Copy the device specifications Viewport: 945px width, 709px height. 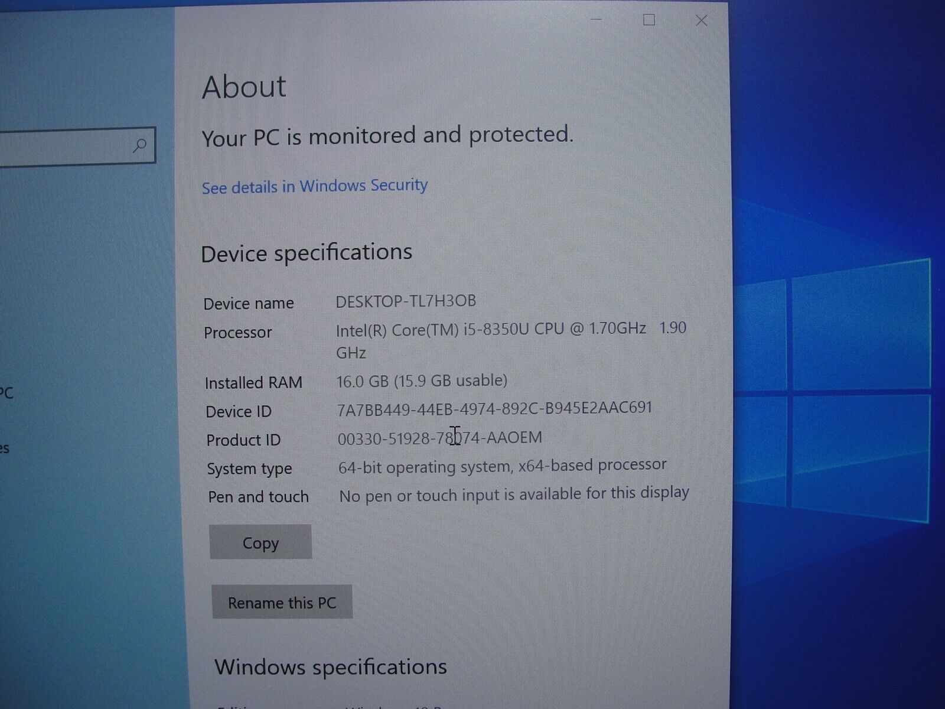(260, 542)
